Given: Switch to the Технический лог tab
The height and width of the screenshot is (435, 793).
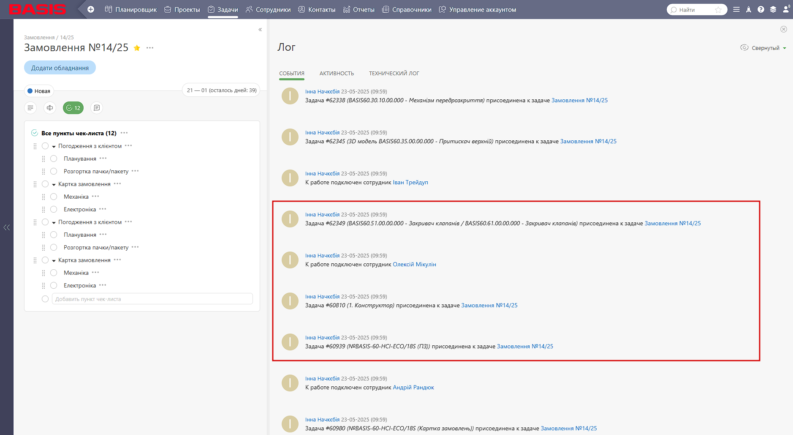Looking at the screenshot, I should [394, 74].
